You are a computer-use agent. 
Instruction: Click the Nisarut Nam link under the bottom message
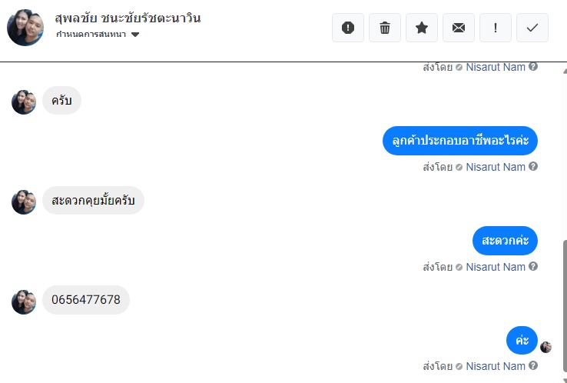496,366
